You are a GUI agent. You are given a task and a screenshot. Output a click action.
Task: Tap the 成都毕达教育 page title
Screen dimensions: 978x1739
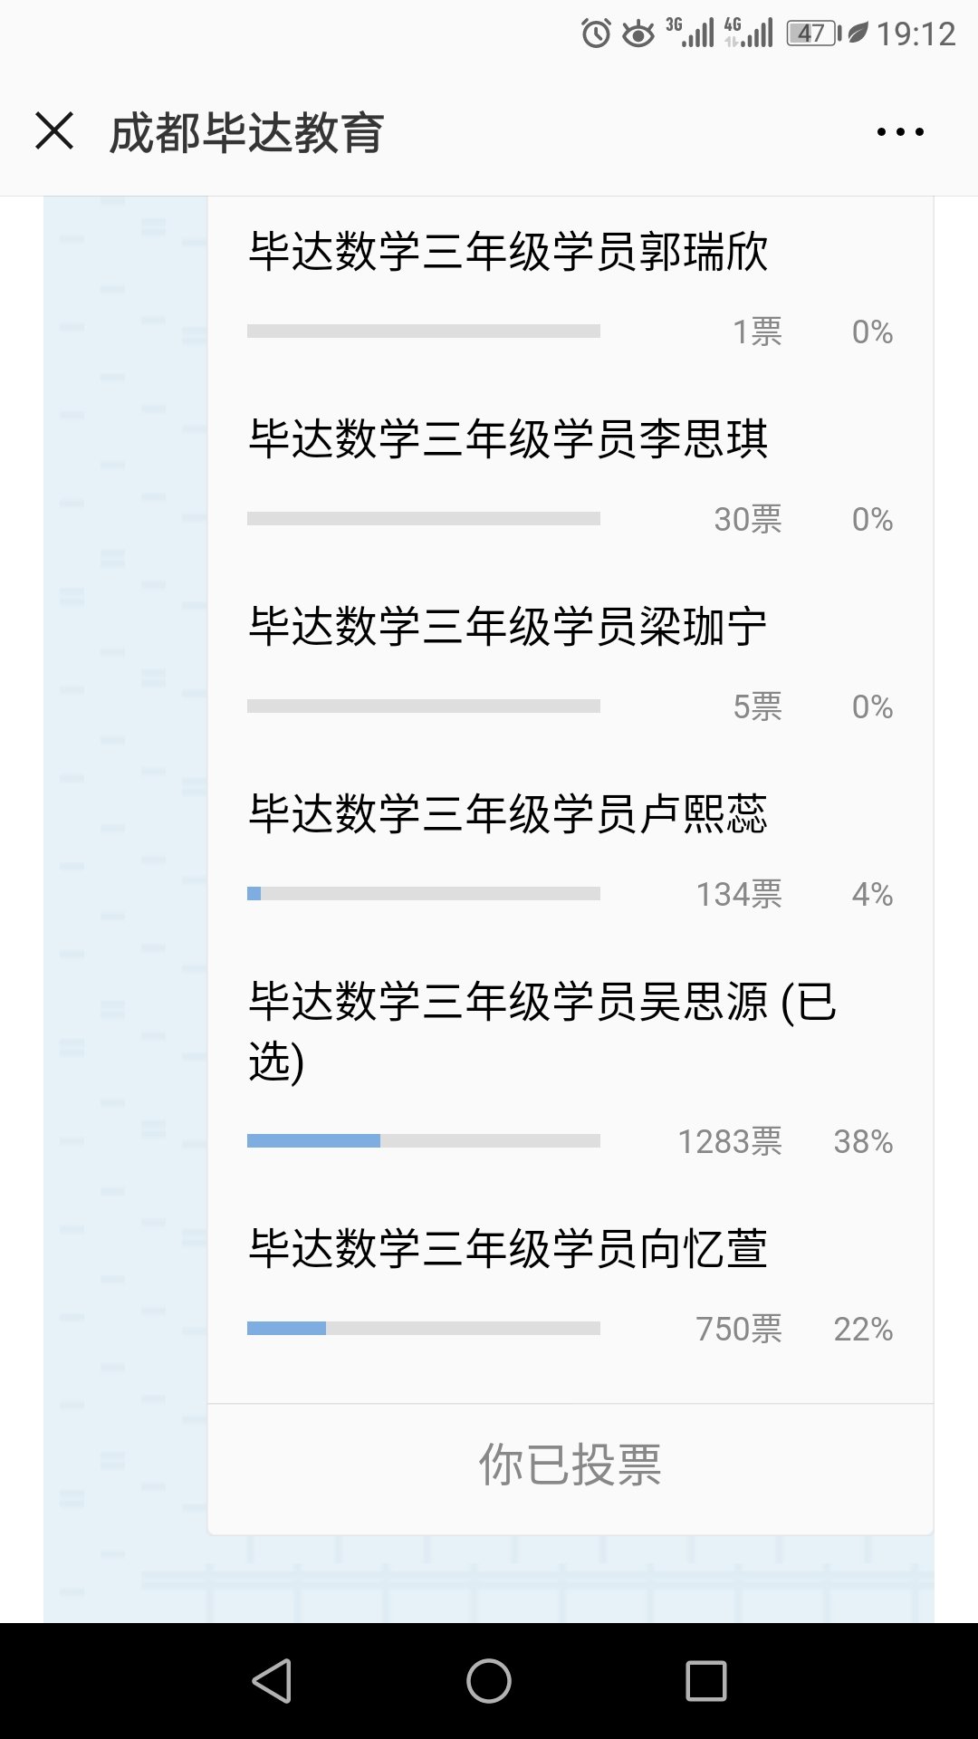point(246,133)
